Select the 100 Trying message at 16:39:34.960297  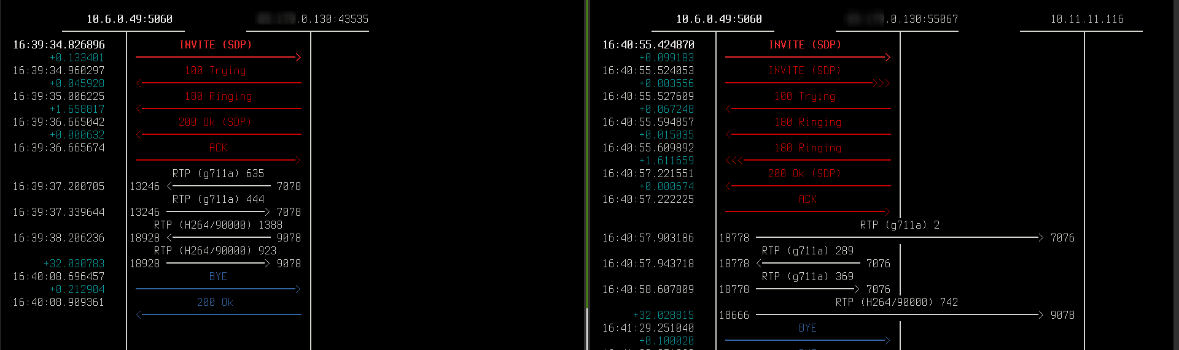(215, 71)
